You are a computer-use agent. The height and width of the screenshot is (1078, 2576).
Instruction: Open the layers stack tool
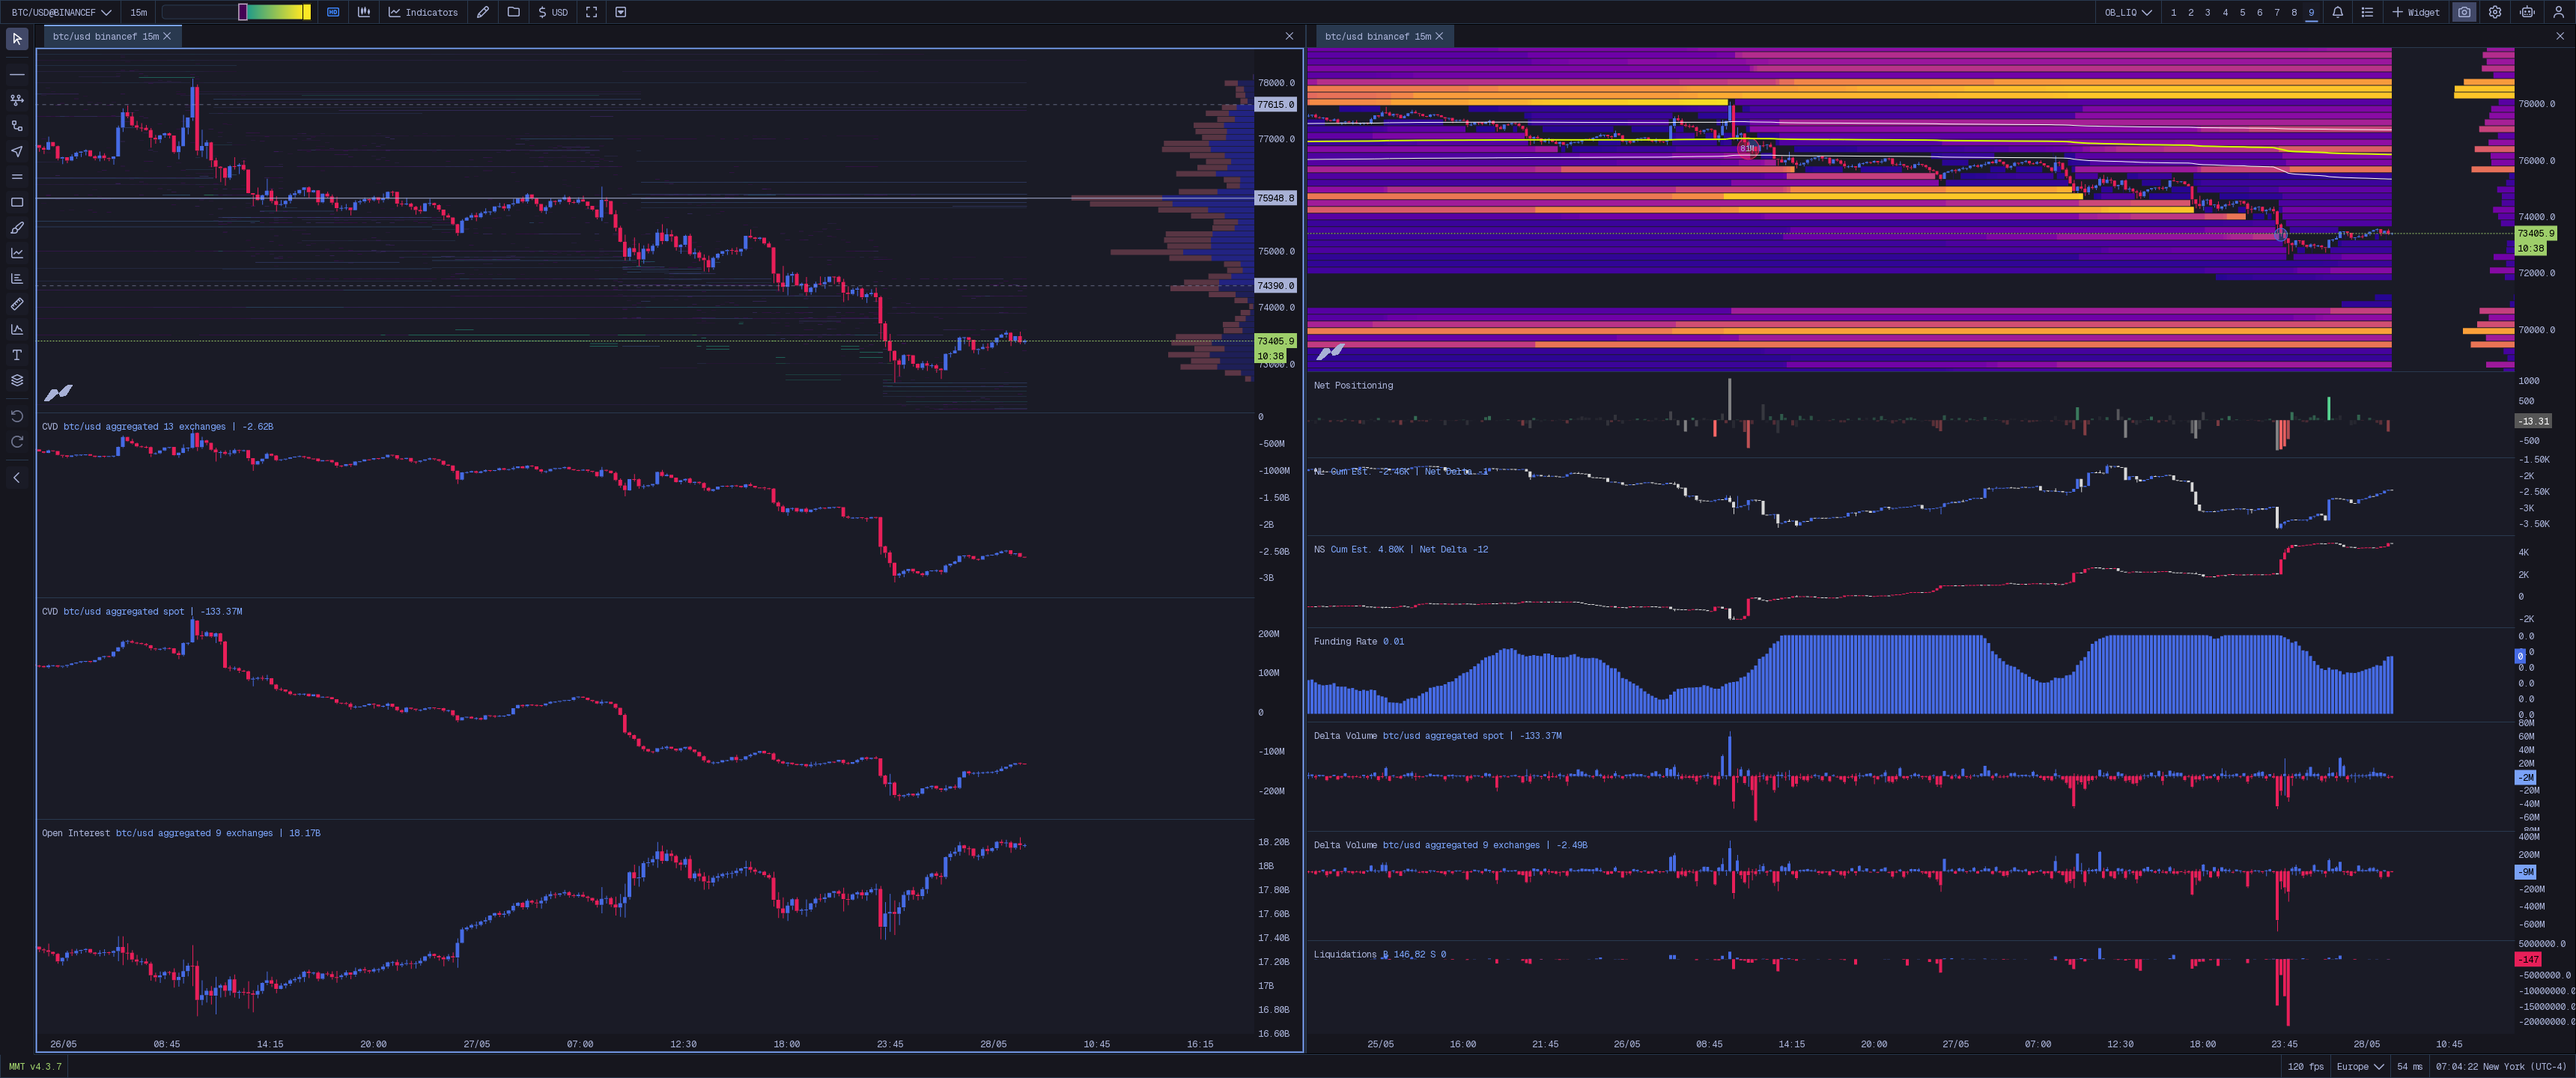point(17,380)
